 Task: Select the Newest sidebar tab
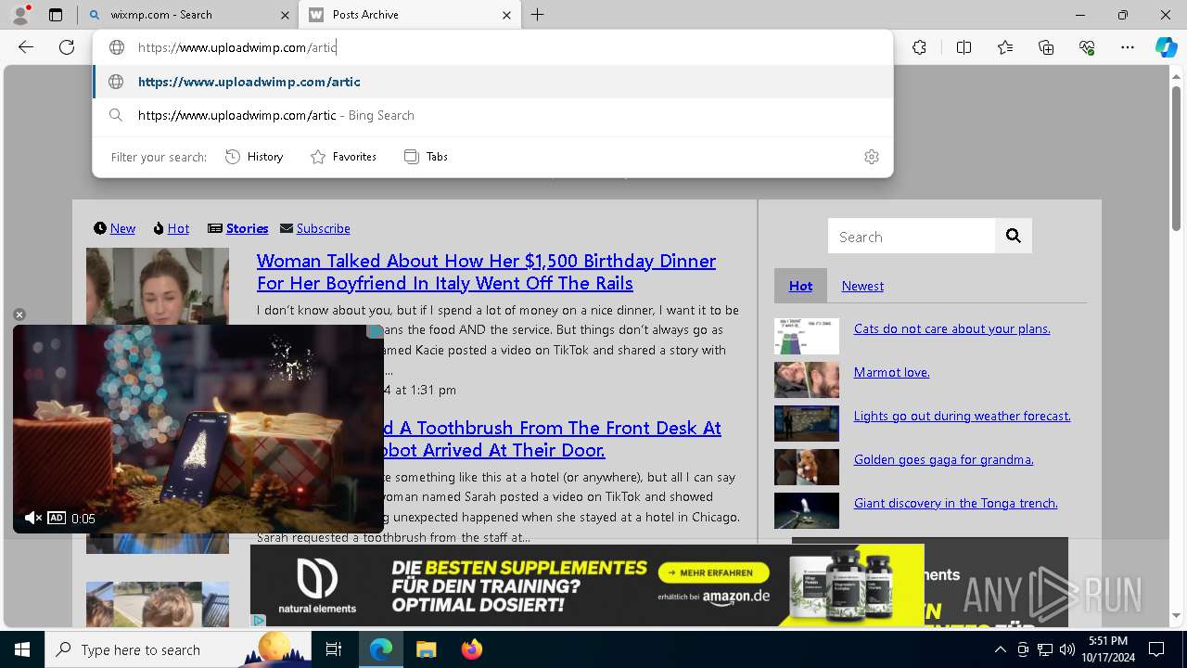tap(862, 286)
